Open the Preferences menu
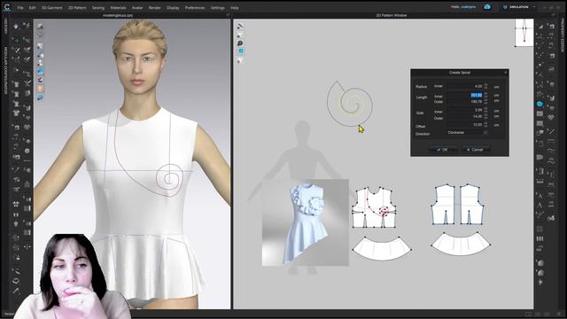 click(195, 8)
